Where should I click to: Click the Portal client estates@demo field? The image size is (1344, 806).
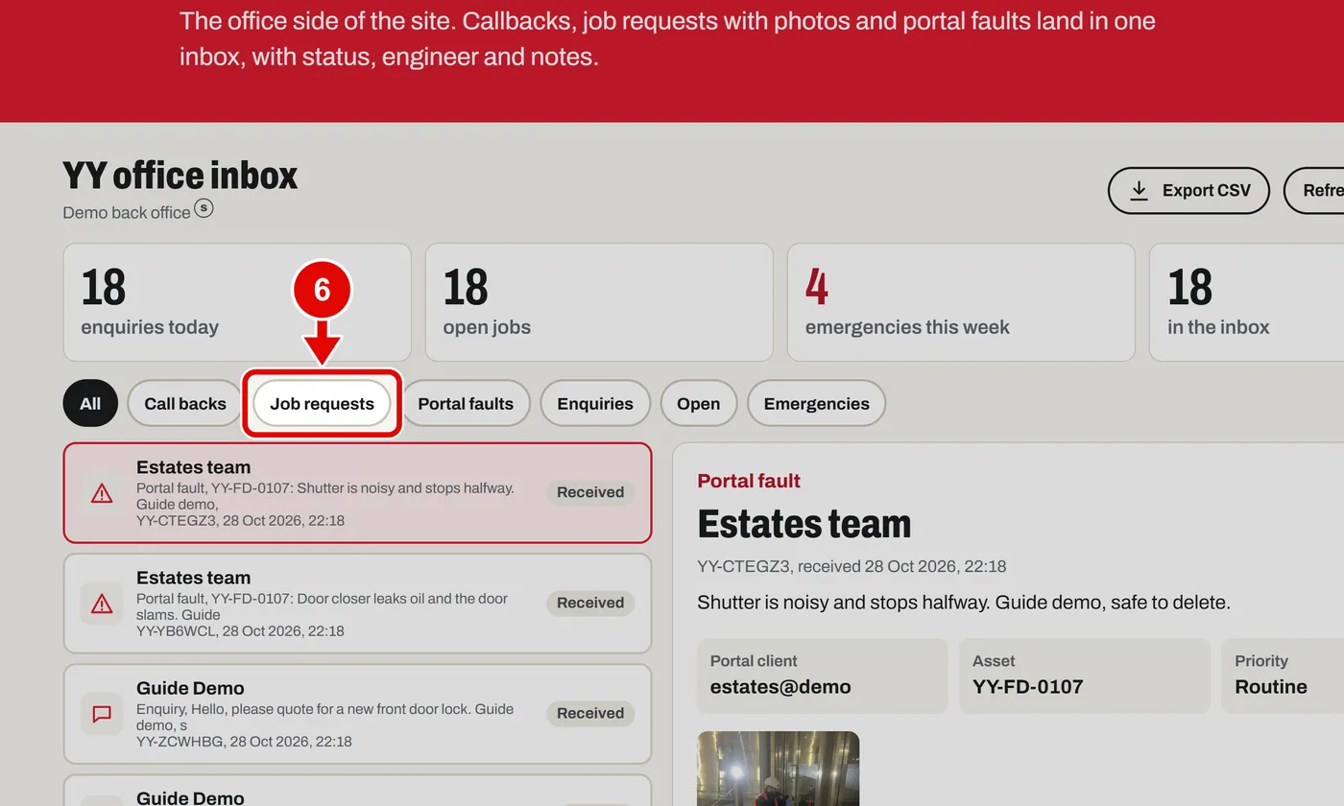tap(823, 676)
